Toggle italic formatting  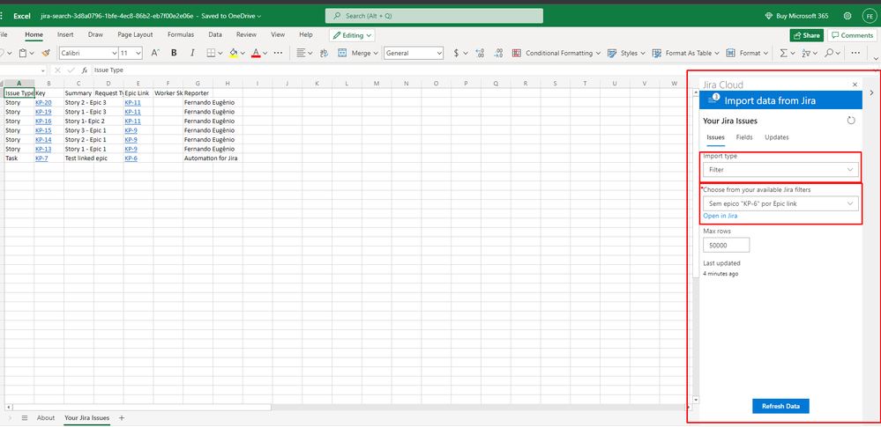[192, 53]
